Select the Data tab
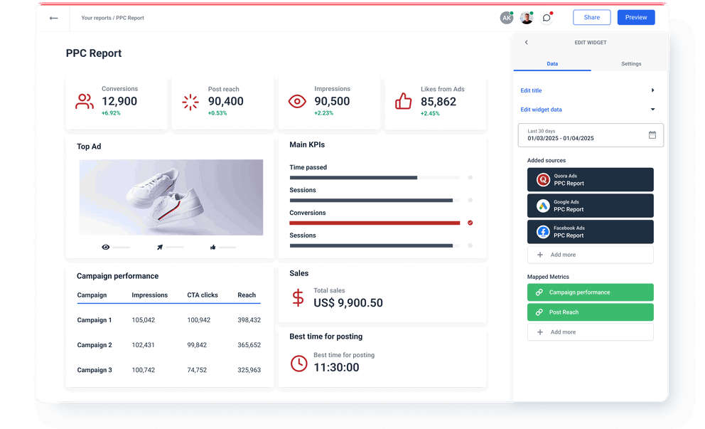The image size is (705, 429). [552, 63]
